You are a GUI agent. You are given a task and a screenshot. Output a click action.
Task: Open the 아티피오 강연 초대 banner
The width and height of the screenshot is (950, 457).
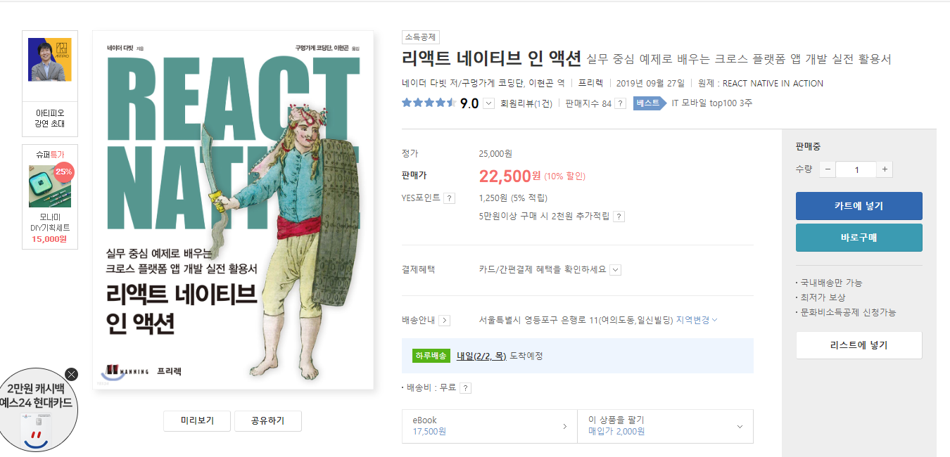pos(50,84)
